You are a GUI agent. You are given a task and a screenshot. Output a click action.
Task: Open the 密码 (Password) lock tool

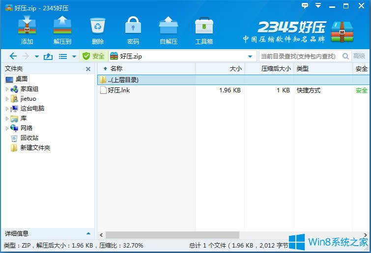[x=133, y=29]
